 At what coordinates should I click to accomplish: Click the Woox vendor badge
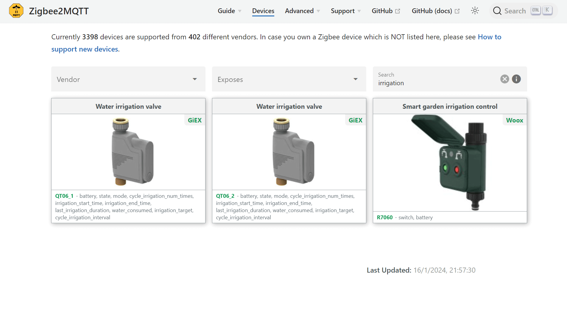(515, 120)
